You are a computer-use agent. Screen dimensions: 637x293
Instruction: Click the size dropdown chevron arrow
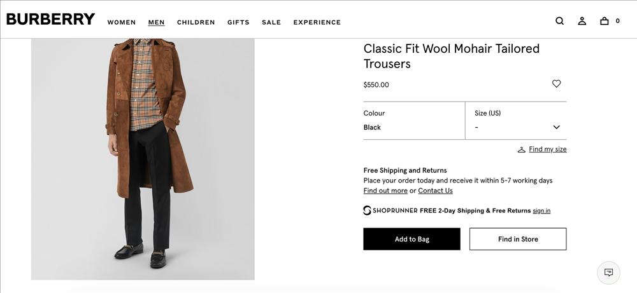556,127
